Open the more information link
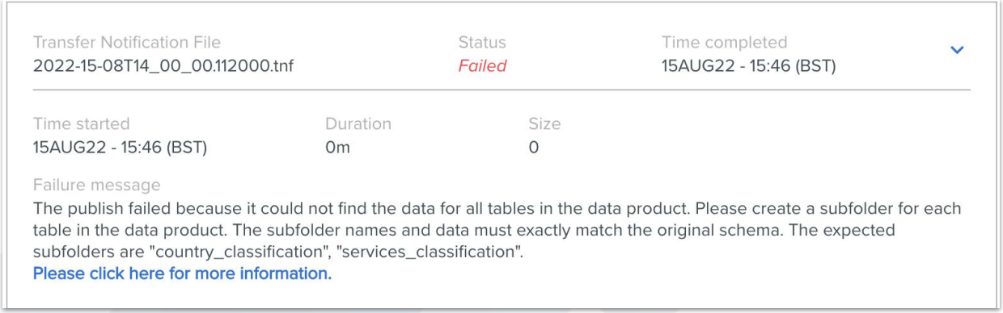 pos(182,273)
